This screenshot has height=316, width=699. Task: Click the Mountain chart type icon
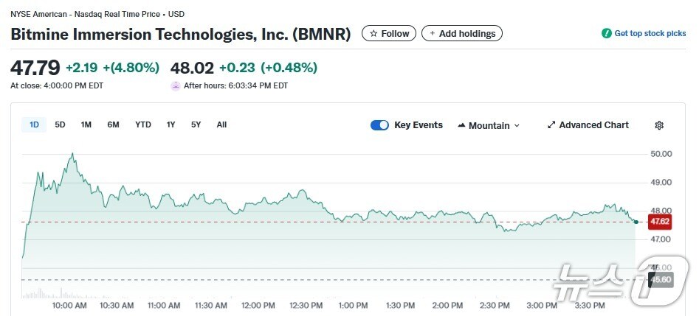pos(462,125)
